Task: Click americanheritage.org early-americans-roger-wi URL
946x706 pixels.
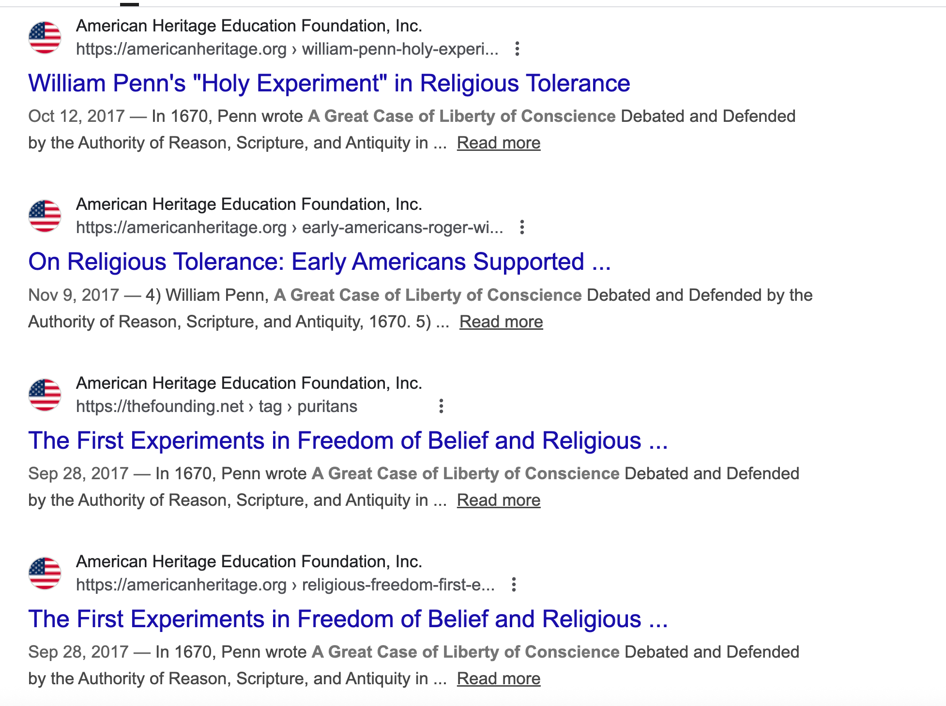Action: pyautogui.click(x=290, y=227)
